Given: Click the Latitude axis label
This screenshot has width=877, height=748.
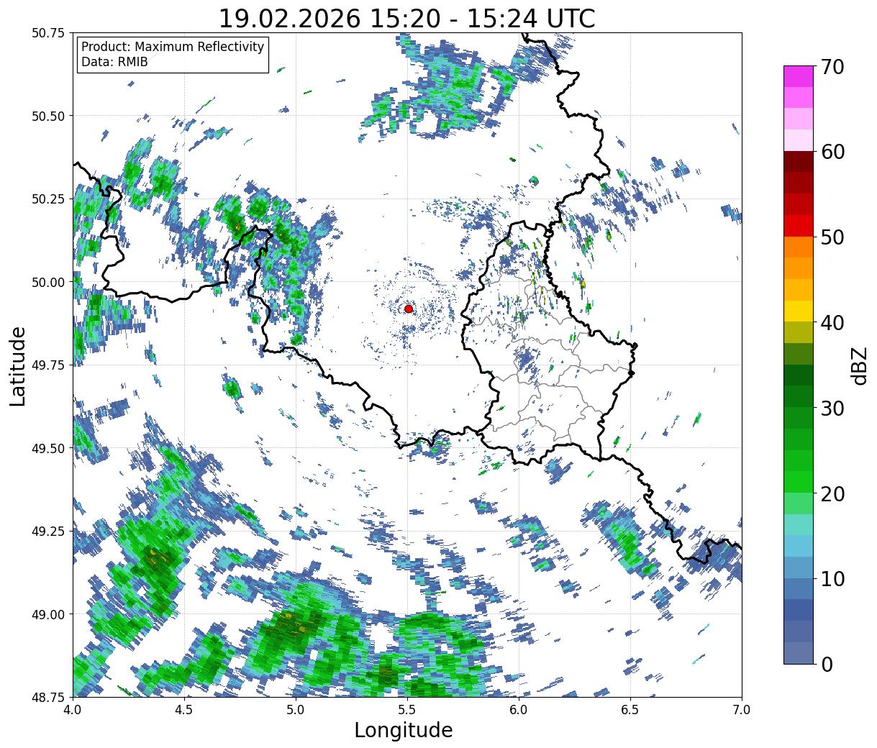Looking at the screenshot, I should tap(18, 366).
